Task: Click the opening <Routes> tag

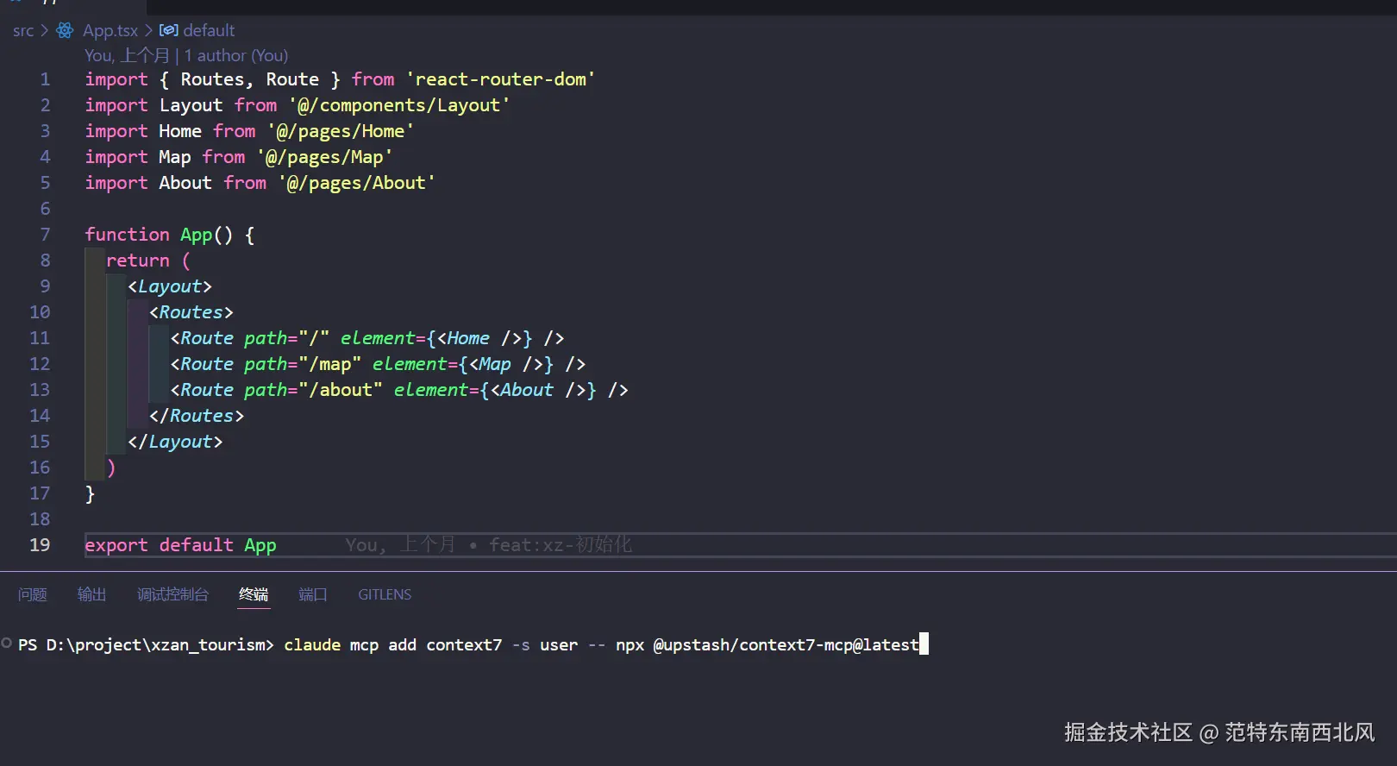Action: (191, 312)
